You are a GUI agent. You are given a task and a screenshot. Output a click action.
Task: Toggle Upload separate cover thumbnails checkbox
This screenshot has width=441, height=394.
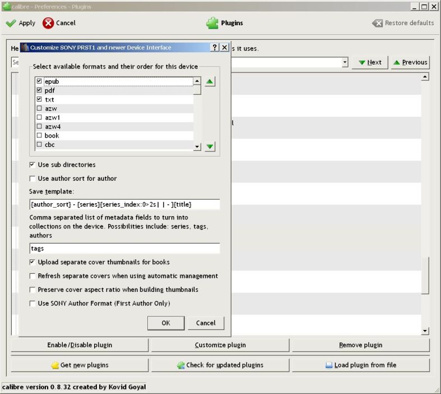click(33, 262)
